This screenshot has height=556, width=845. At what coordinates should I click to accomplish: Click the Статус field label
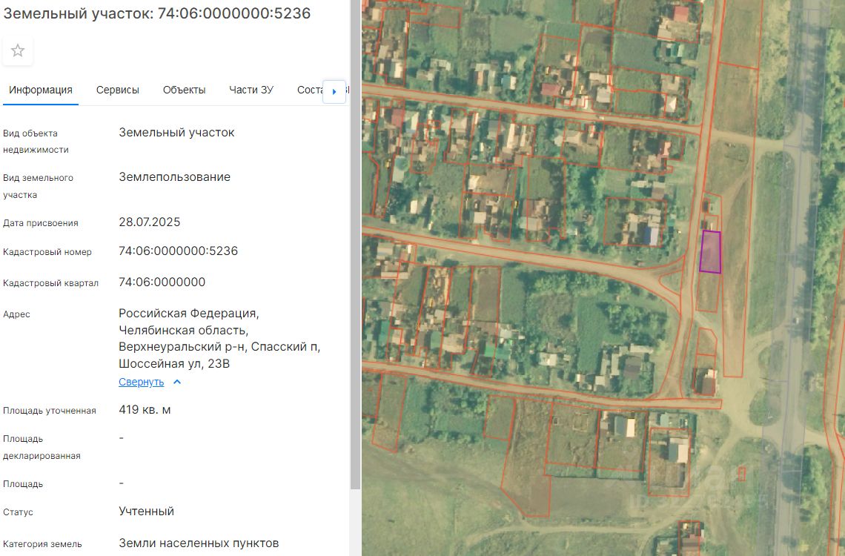click(18, 512)
